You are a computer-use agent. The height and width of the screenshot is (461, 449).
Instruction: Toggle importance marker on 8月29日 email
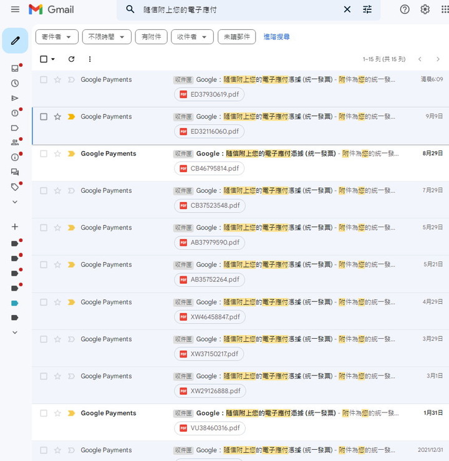pos(71,153)
